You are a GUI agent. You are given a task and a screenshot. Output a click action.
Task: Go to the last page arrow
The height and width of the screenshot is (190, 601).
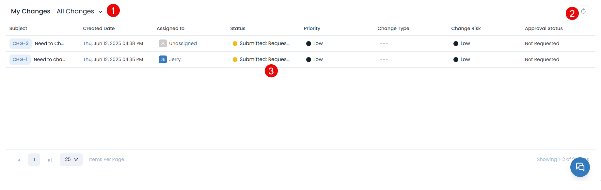50,160
